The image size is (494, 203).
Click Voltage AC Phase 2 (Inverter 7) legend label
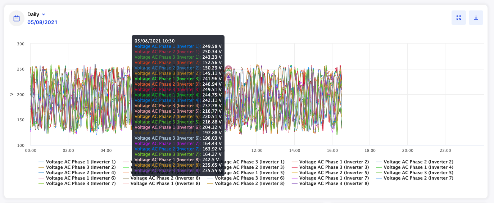point(418,178)
